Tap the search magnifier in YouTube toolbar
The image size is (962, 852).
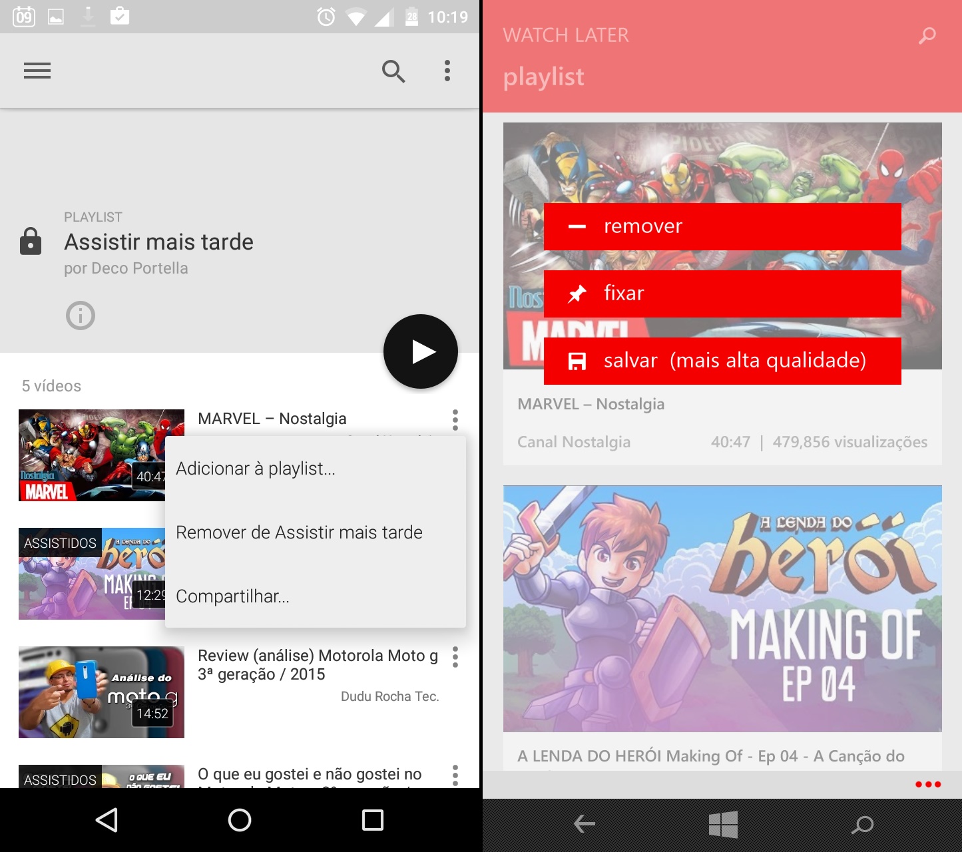393,71
